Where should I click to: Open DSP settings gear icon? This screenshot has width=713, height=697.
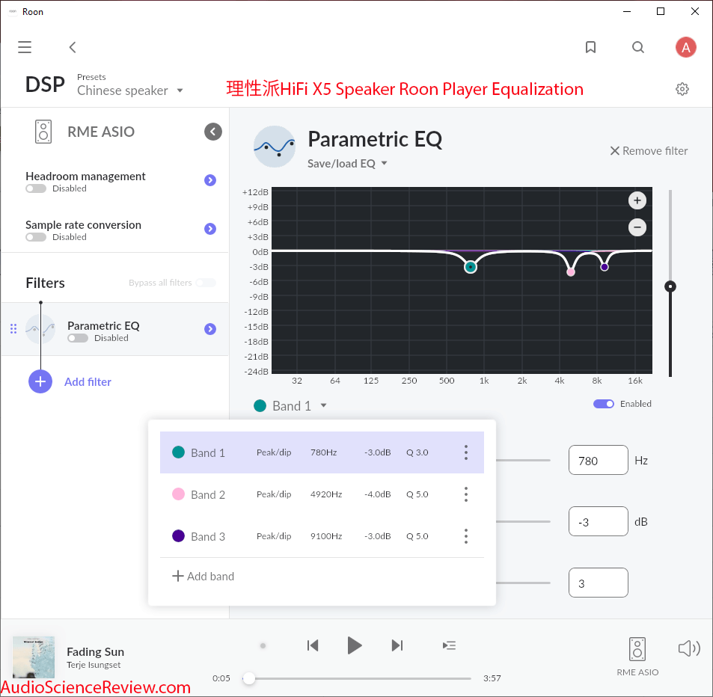coord(682,89)
